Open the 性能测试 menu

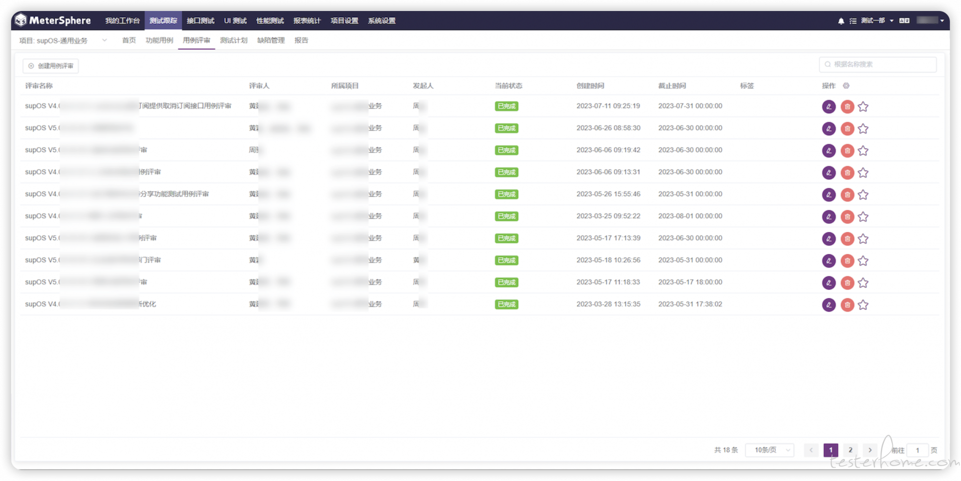270,21
